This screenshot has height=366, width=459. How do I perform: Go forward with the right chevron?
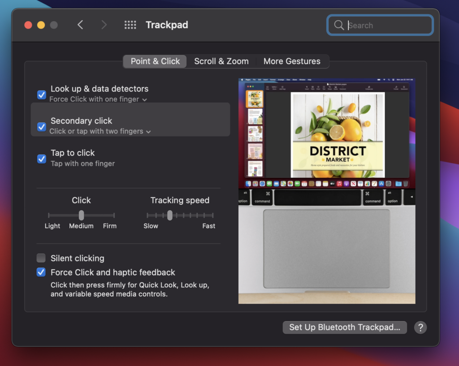[104, 25]
